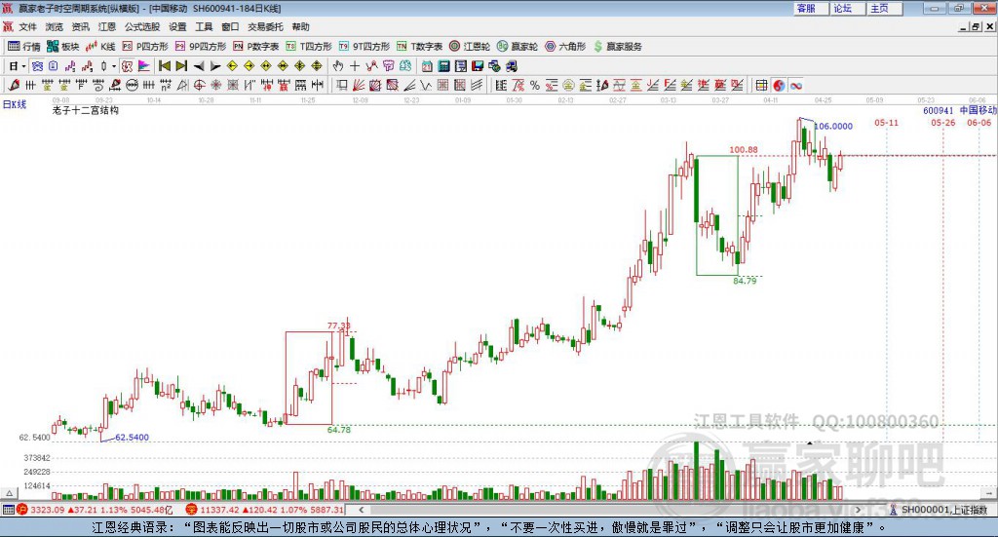Screen dimensions: 998x537
Task: Open the 9P四方形 tool
Action: pos(201,47)
